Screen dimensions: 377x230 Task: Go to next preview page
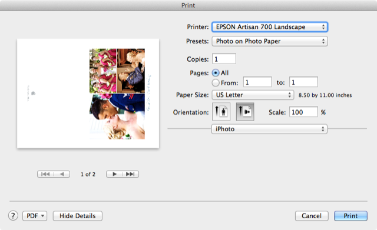(114, 174)
